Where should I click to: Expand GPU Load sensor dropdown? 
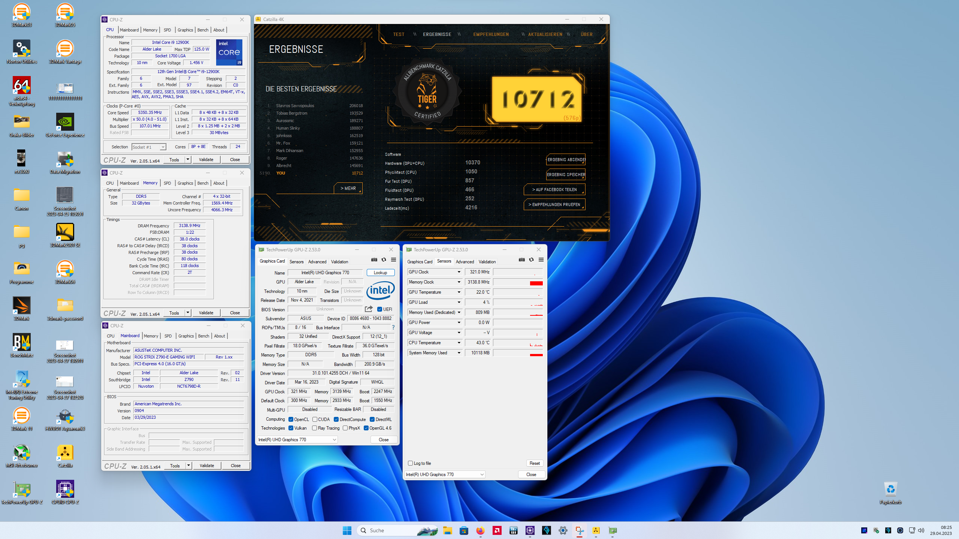(x=459, y=302)
